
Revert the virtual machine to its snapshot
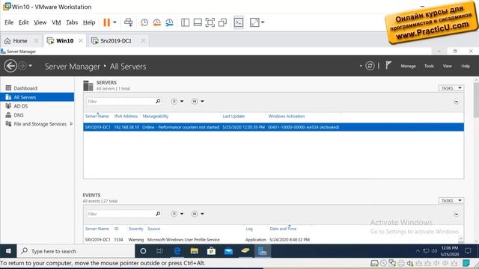pyautogui.click(x=156, y=22)
